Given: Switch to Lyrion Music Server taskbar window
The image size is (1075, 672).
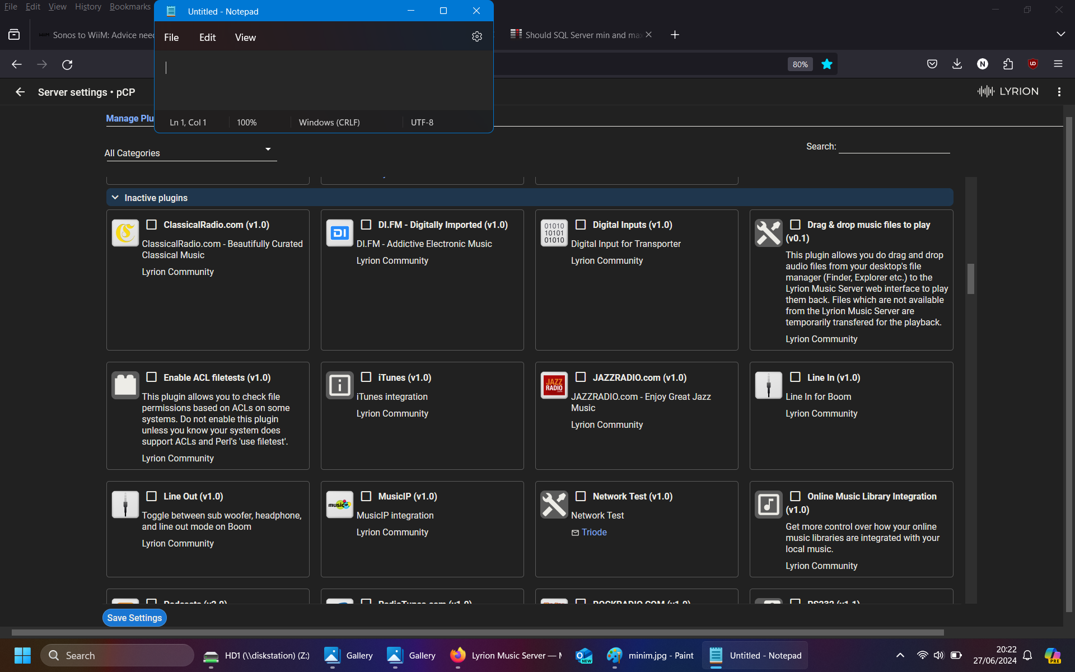Looking at the screenshot, I should tap(507, 655).
